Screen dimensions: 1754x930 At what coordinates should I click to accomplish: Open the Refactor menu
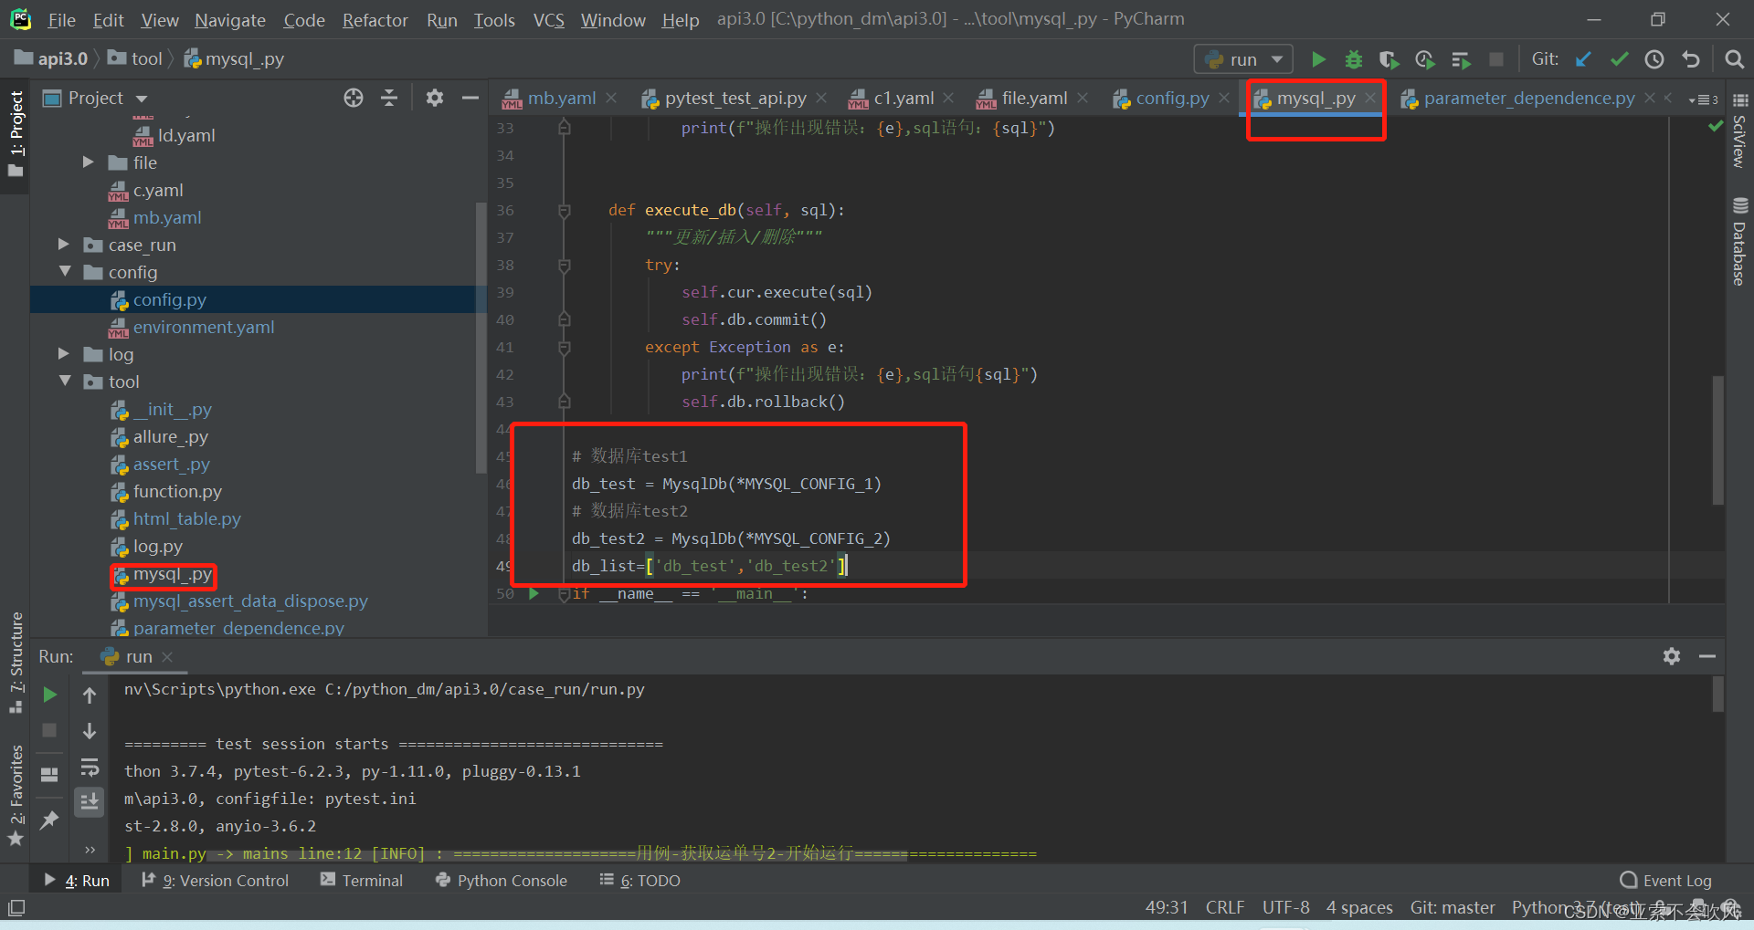click(x=375, y=19)
